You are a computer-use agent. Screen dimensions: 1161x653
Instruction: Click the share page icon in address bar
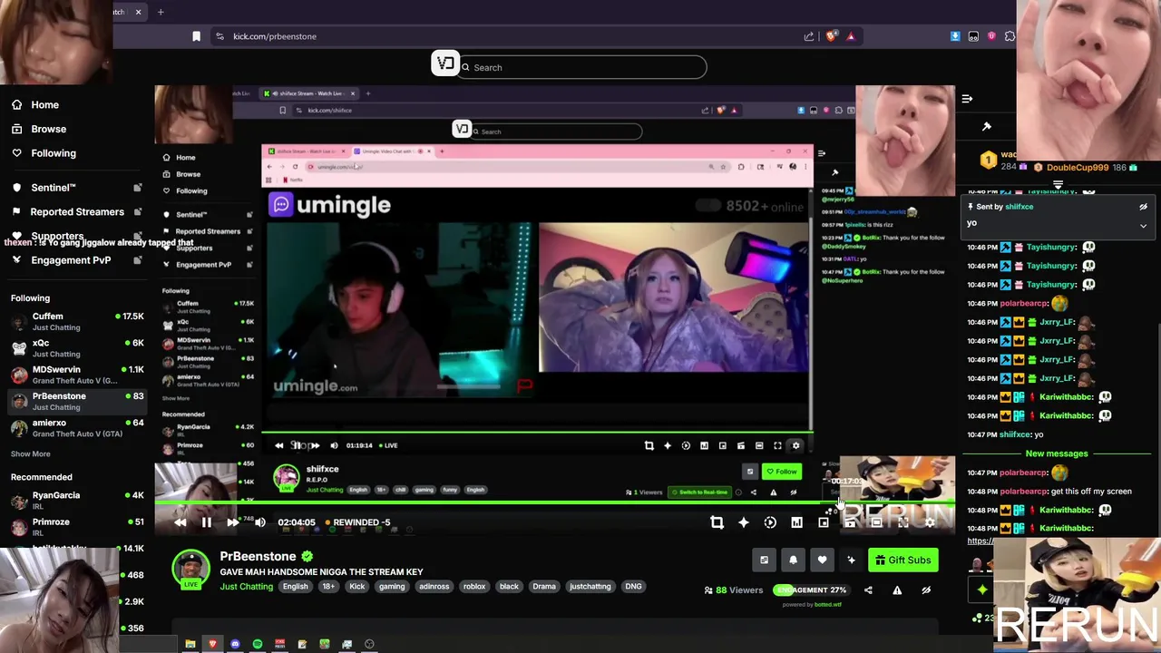pos(809,36)
